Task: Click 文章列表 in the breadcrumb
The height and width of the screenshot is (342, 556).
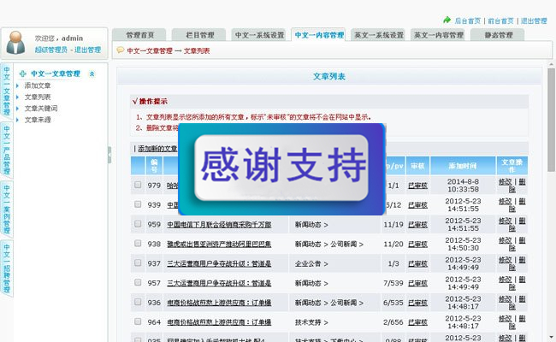Action: (x=197, y=50)
